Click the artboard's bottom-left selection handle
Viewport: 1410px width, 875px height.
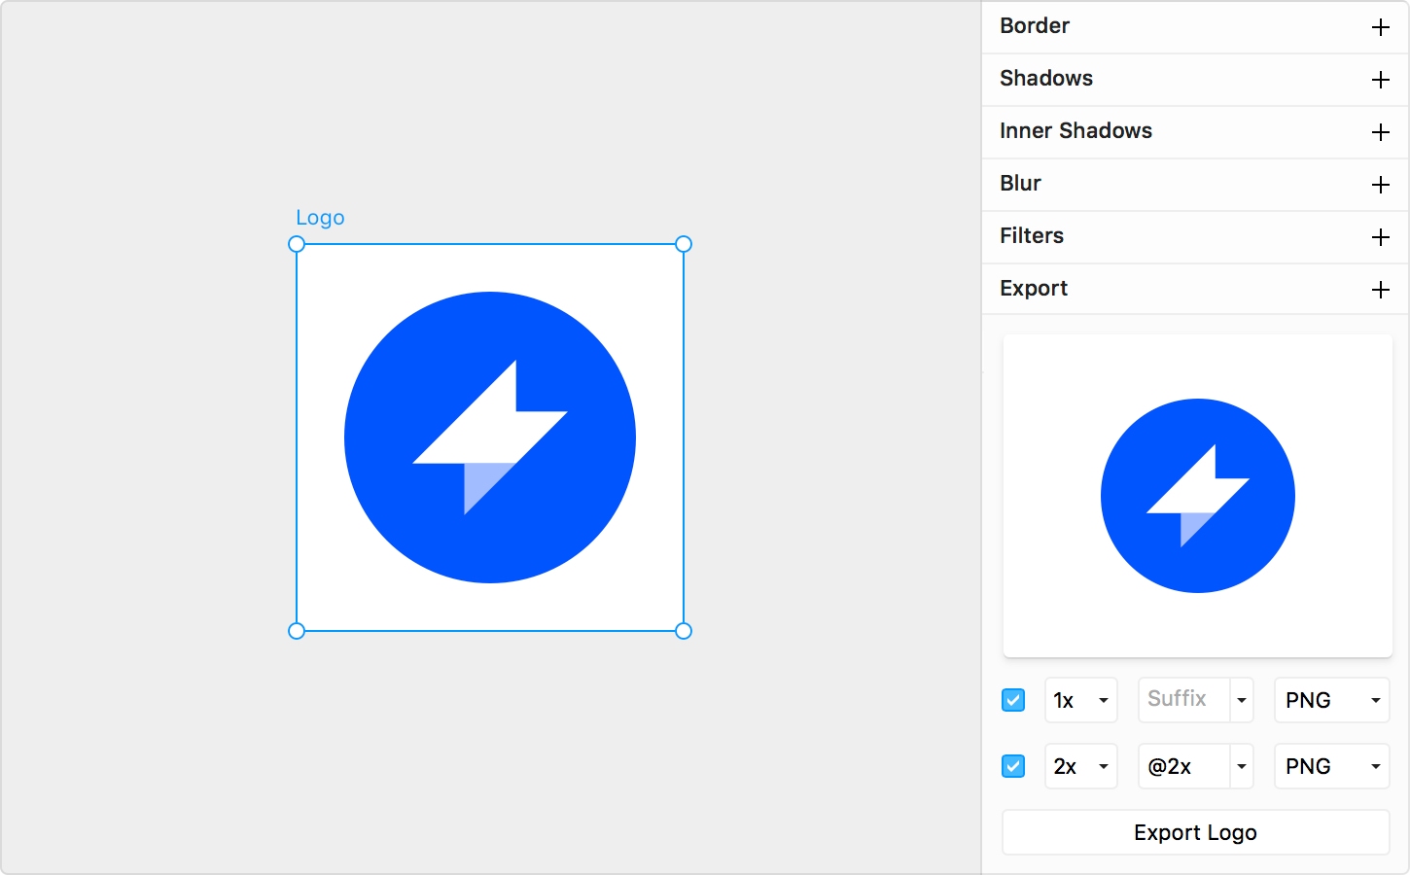coord(297,631)
